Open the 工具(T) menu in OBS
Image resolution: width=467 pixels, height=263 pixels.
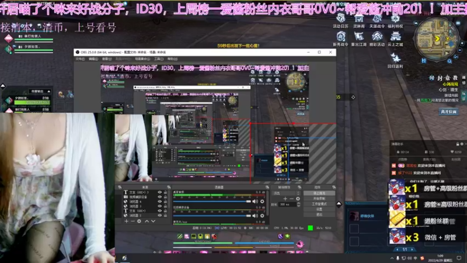click(x=159, y=59)
